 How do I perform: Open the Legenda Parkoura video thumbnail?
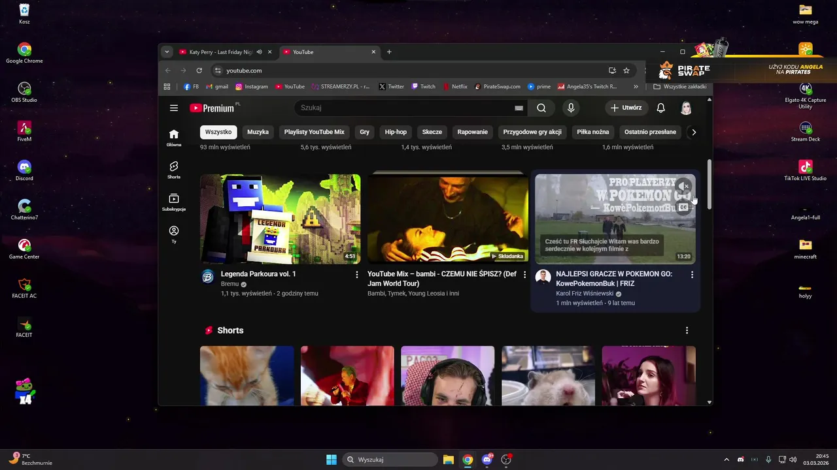tap(280, 219)
